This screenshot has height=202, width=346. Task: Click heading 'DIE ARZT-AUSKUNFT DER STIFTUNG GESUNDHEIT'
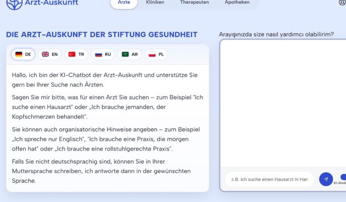pyautogui.click(x=102, y=35)
